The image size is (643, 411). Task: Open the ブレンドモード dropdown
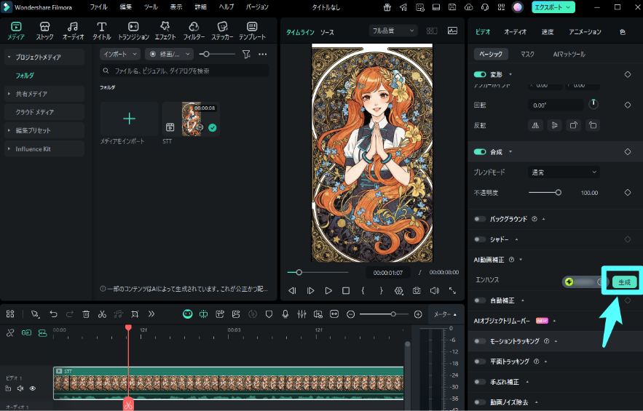coord(563,172)
